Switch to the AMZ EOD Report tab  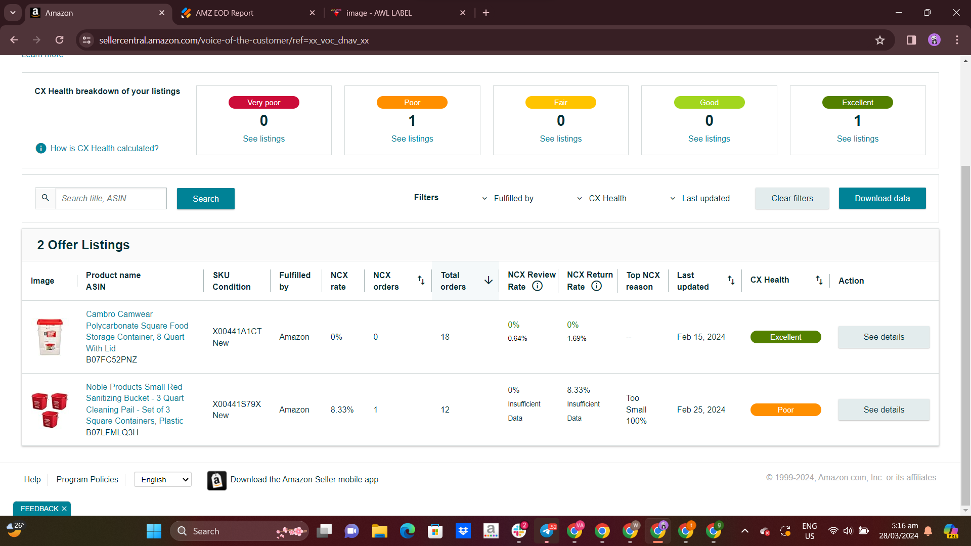(249, 13)
